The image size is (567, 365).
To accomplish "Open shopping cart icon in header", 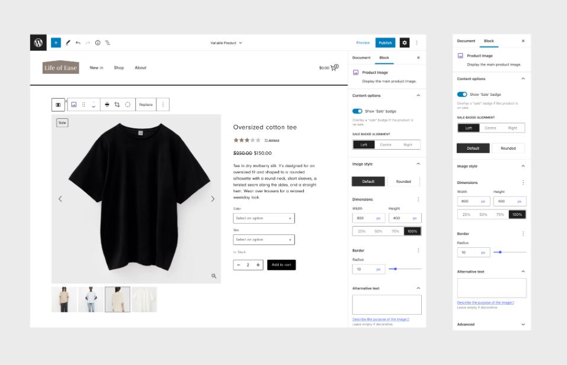I will click(334, 67).
